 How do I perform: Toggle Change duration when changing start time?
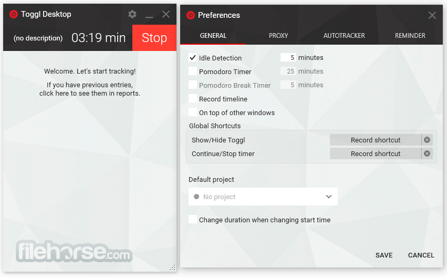click(193, 220)
